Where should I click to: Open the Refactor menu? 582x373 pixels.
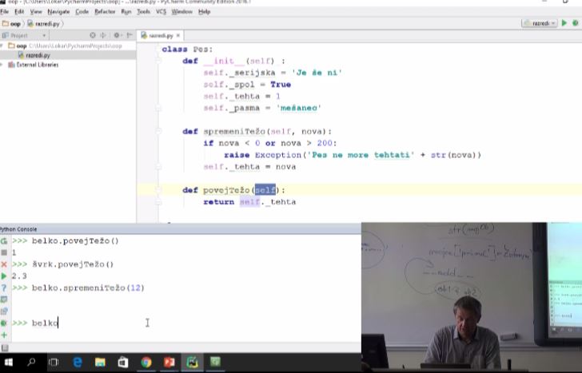(x=105, y=12)
